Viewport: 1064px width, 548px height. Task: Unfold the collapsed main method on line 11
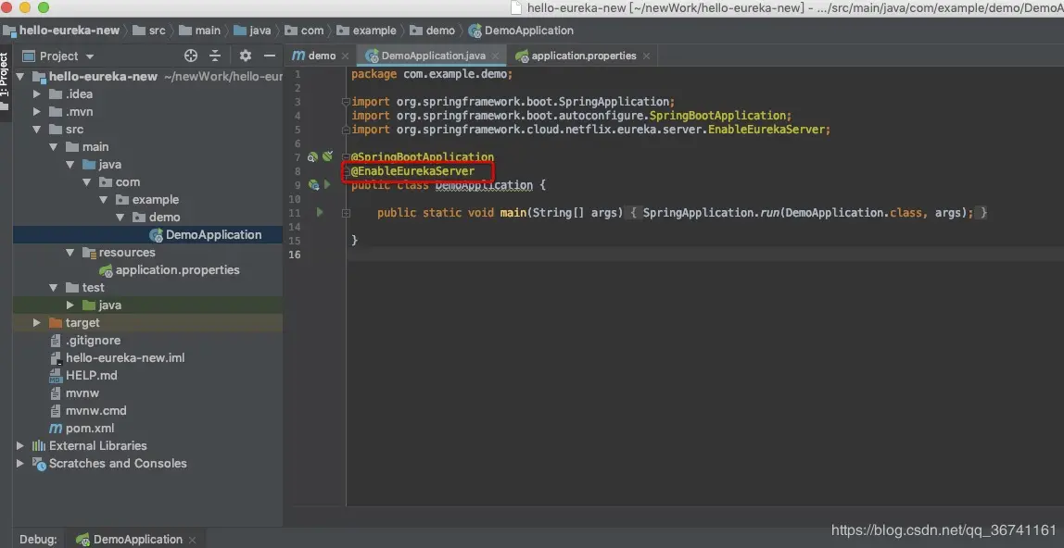[x=346, y=213]
